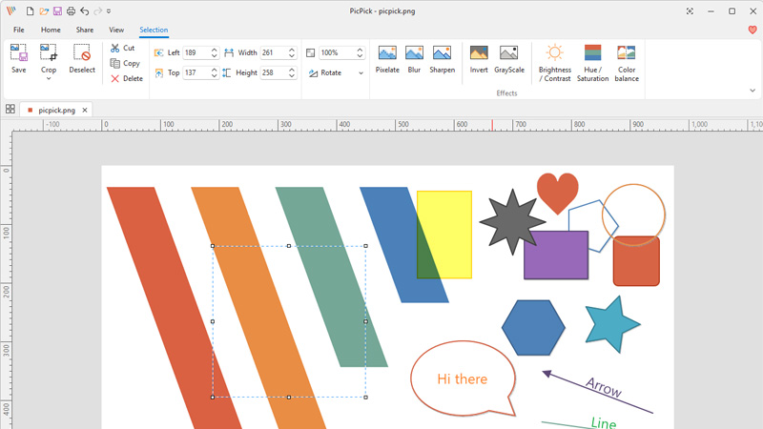Viewport: 763px width, 429px height.
Task: Click the Undo icon
Action: click(x=85, y=10)
